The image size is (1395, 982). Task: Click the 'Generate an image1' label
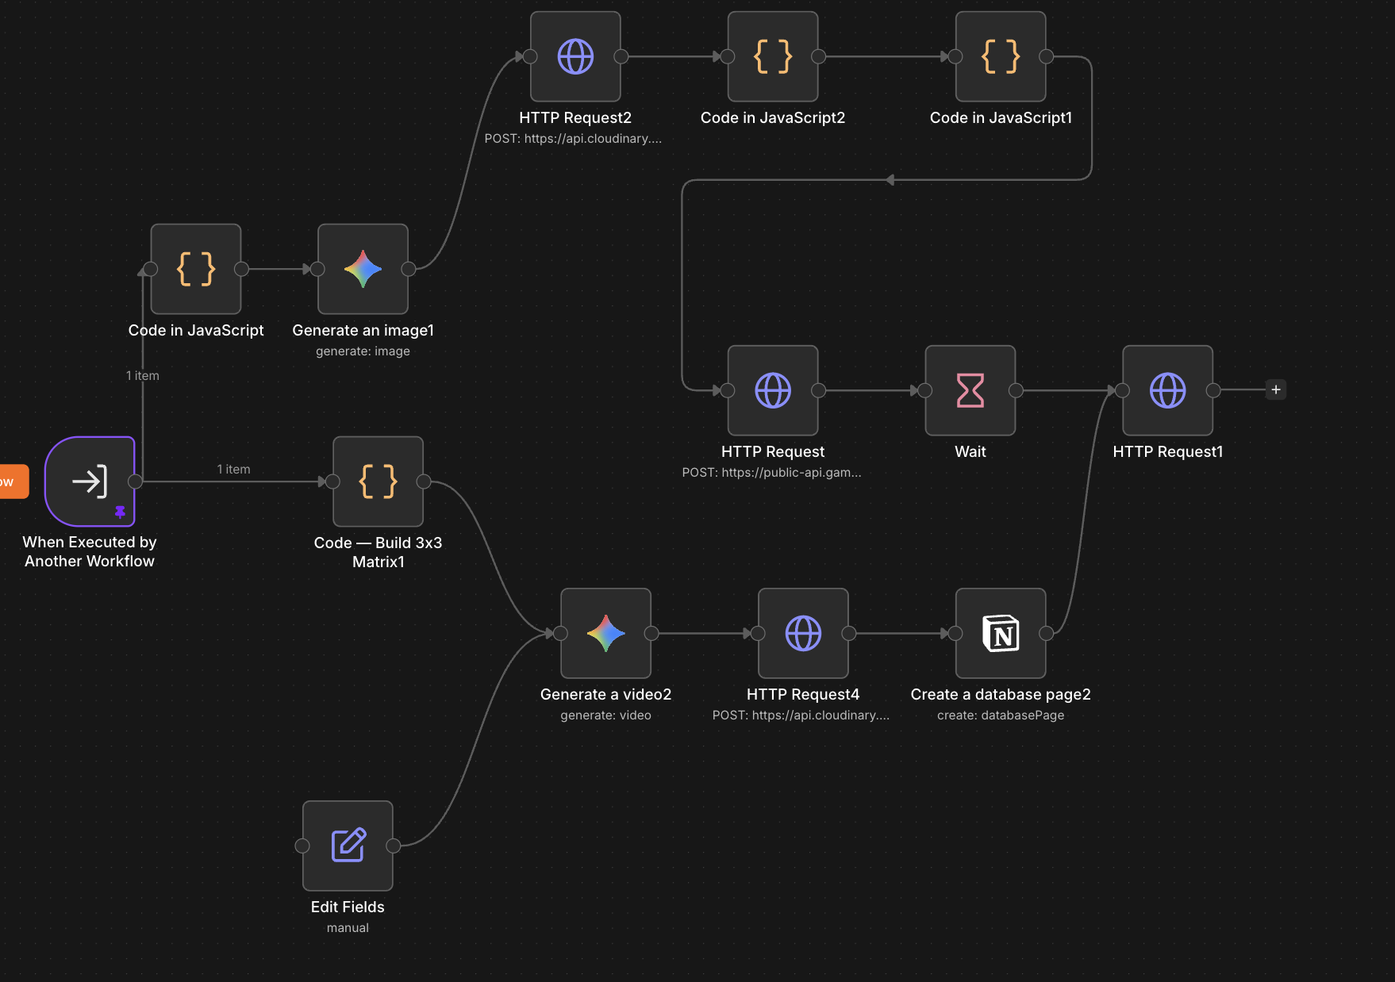(363, 330)
